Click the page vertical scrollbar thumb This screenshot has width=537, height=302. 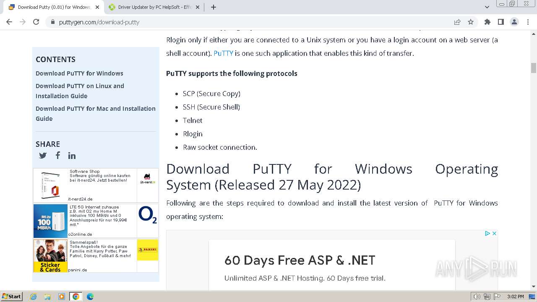point(534,68)
